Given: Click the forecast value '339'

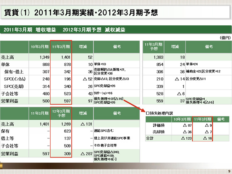Looking at the screenshot, I should (x=160, y=87).
